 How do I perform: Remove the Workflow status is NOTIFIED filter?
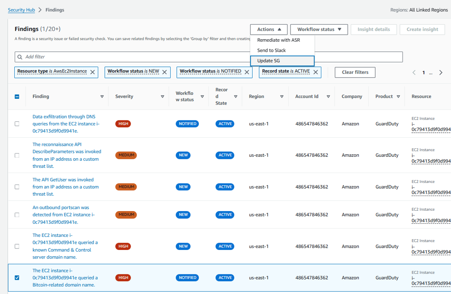click(247, 72)
